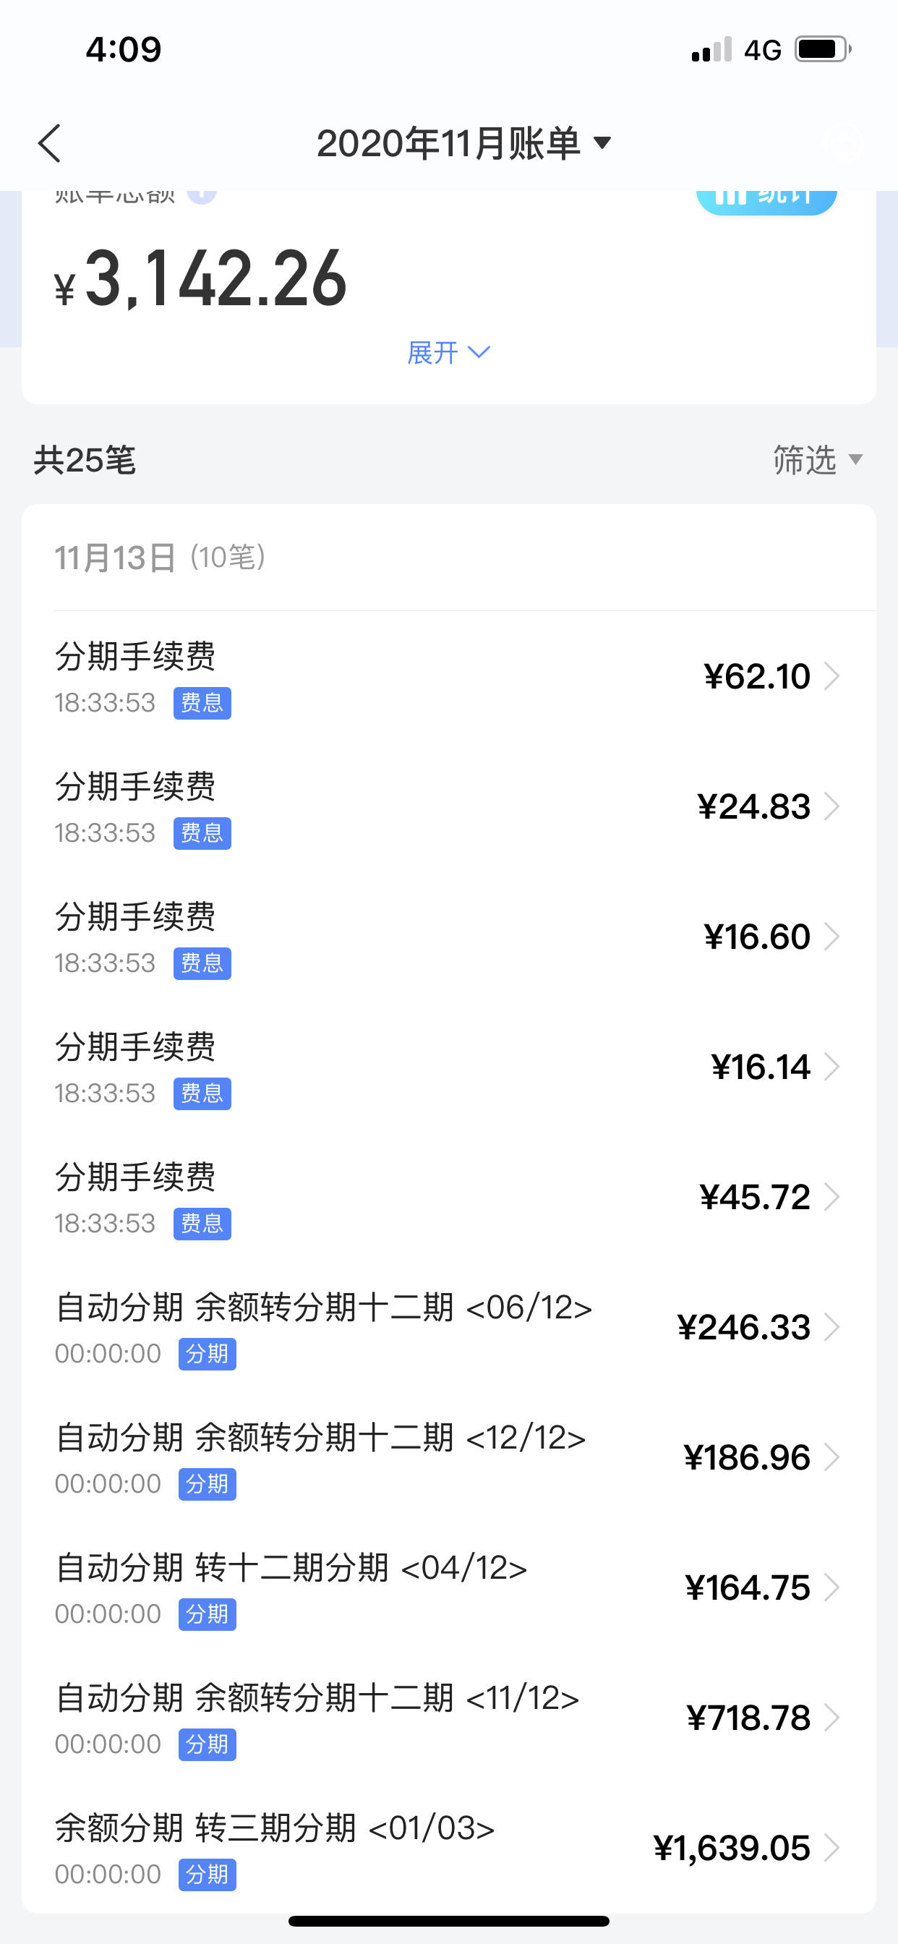898x1944 pixels.
Task: Tap the 费息 tag on ¥16.60 entry
Action: tap(202, 964)
